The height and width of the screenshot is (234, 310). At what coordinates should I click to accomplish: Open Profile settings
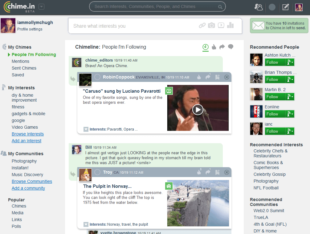pos(30,29)
